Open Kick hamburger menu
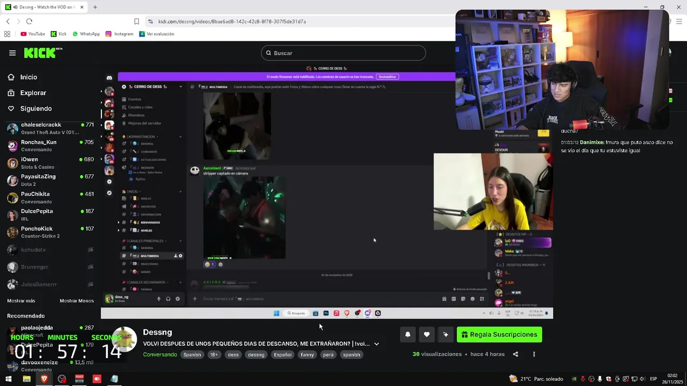This screenshot has height=386, width=687. 12,53
